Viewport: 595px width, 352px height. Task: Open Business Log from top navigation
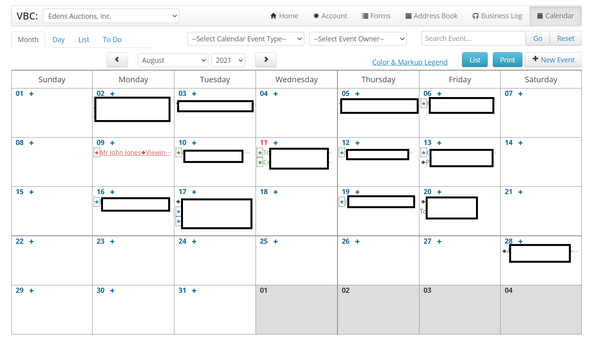coord(497,16)
